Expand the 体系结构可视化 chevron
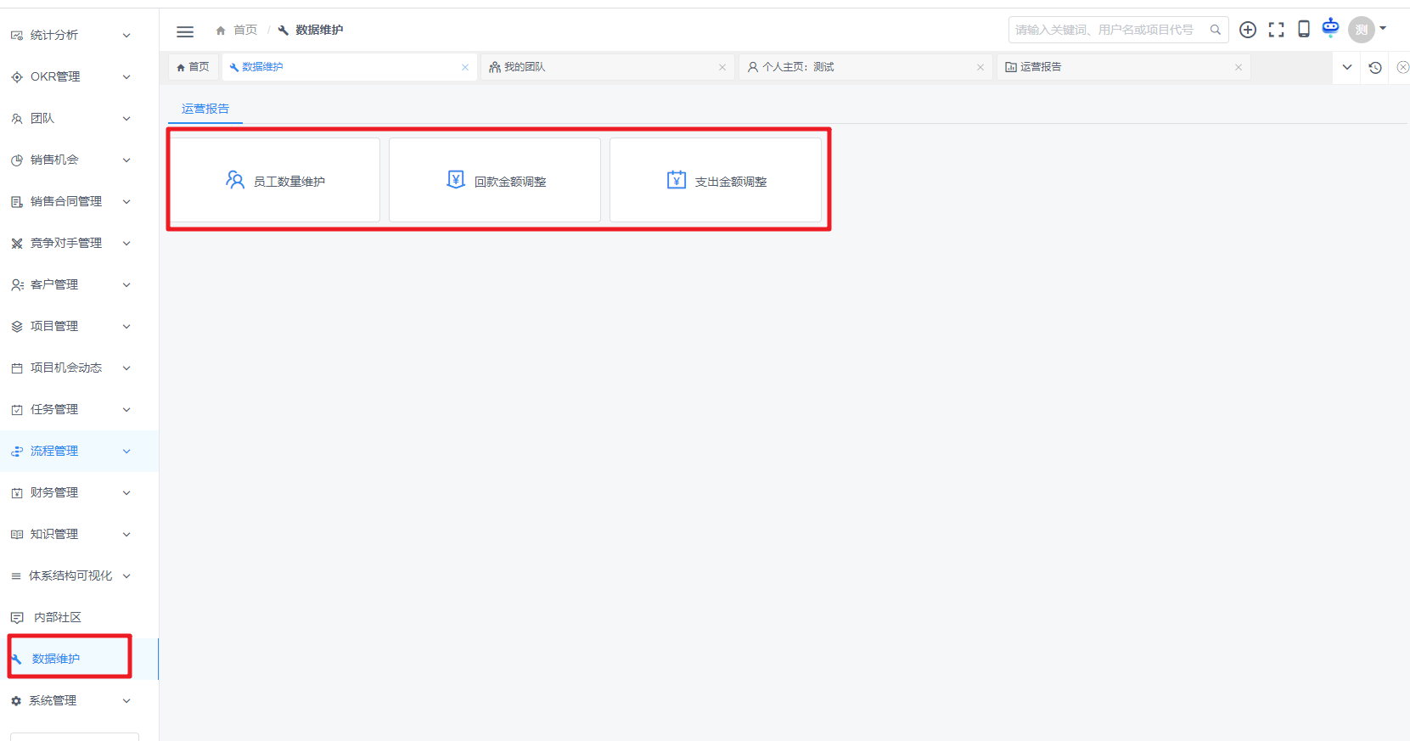This screenshot has width=1410, height=741. [x=126, y=576]
